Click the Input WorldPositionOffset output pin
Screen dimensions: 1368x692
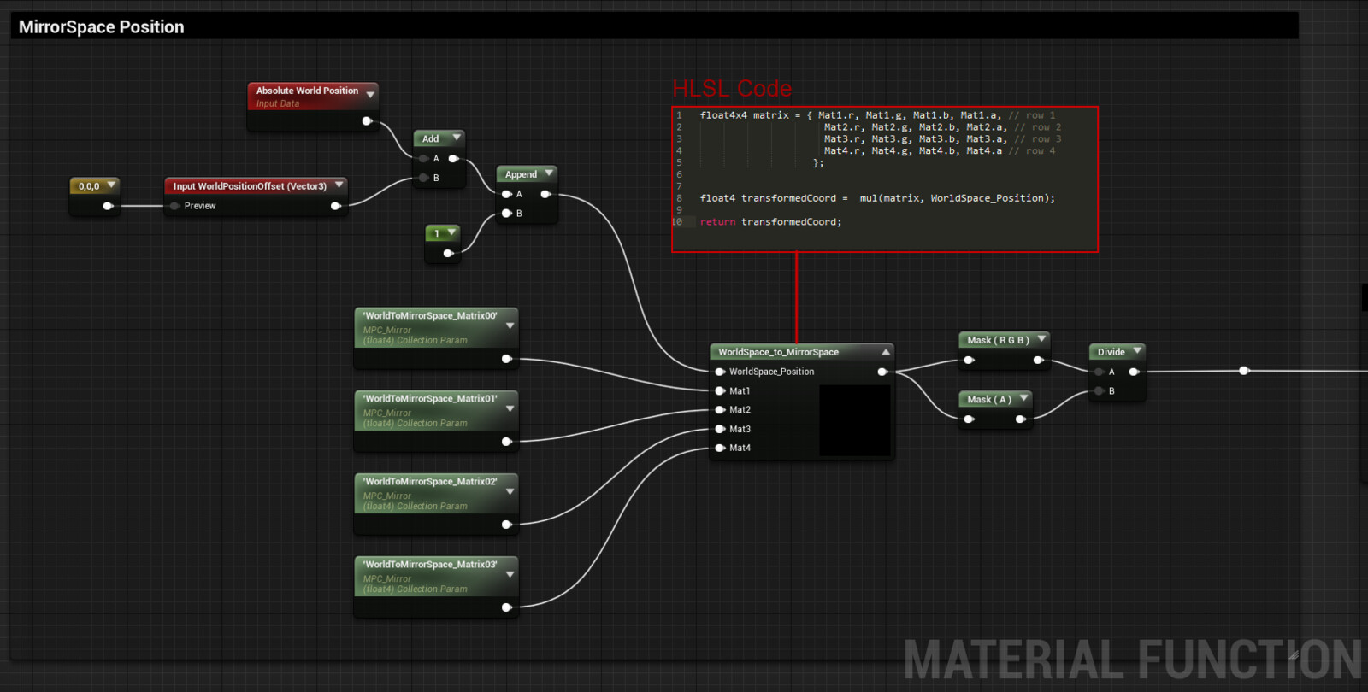pyautogui.click(x=336, y=206)
